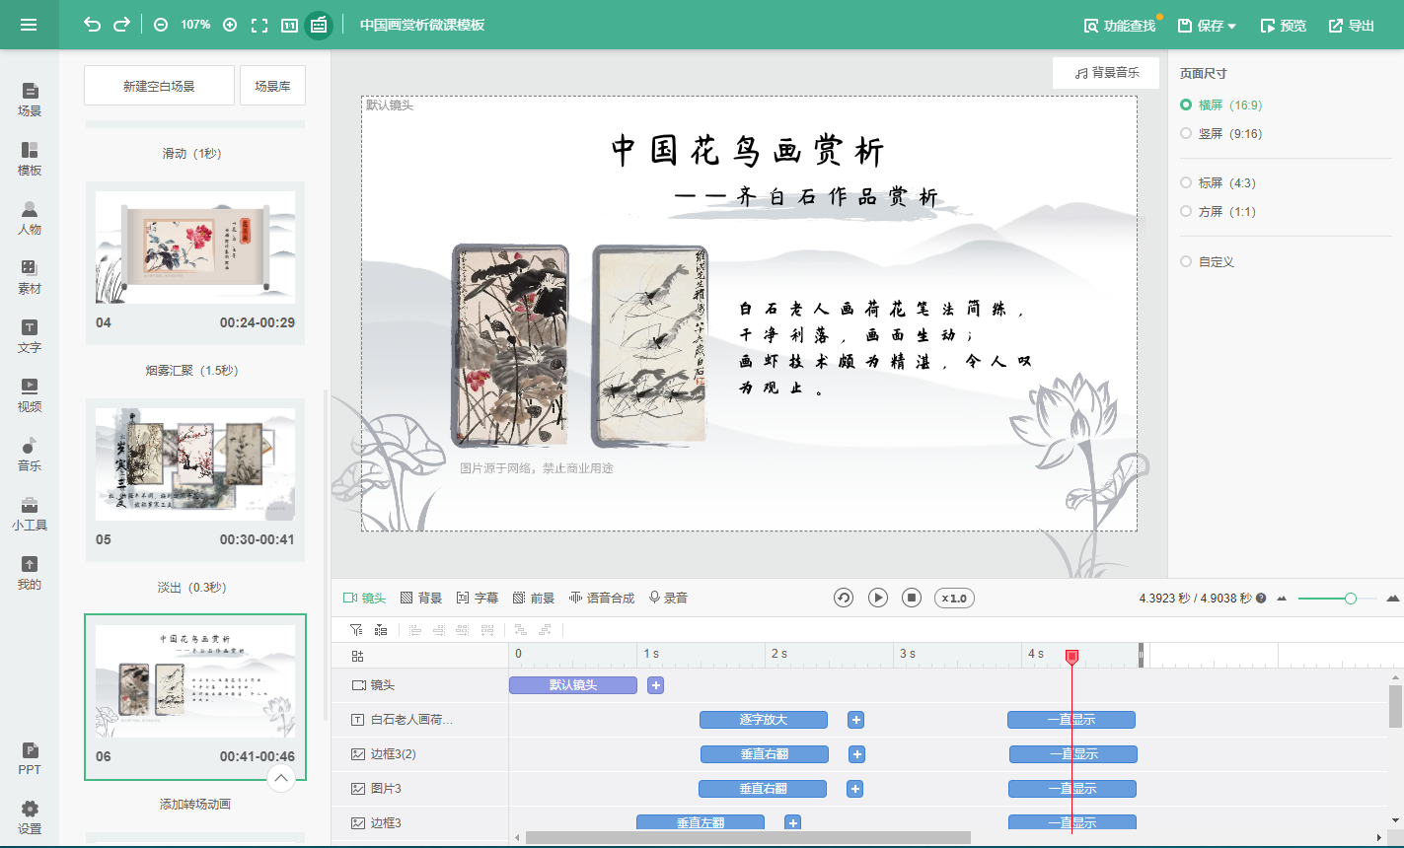This screenshot has width=1404, height=848.
Task: Open the PPT import panel
Action: 30,758
